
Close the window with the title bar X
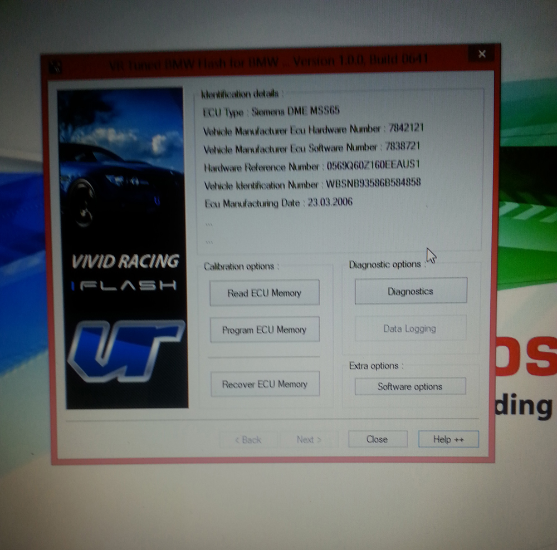tap(482, 54)
